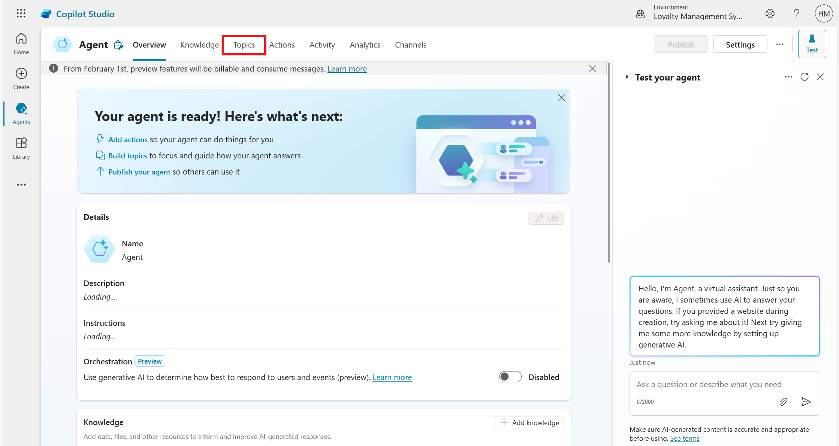Send the message with arrow icon
839x446 pixels.
click(806, 402)
